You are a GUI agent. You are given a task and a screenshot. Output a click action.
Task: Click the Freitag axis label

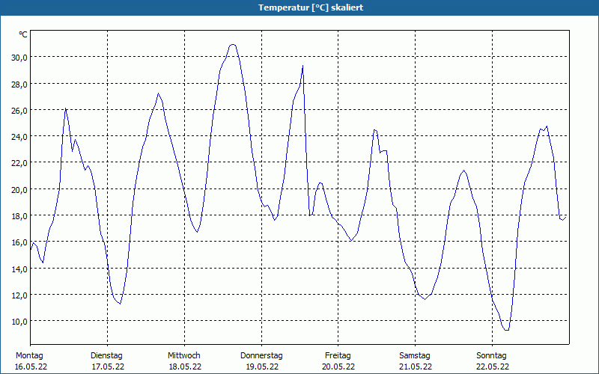[x=338, y=355]
